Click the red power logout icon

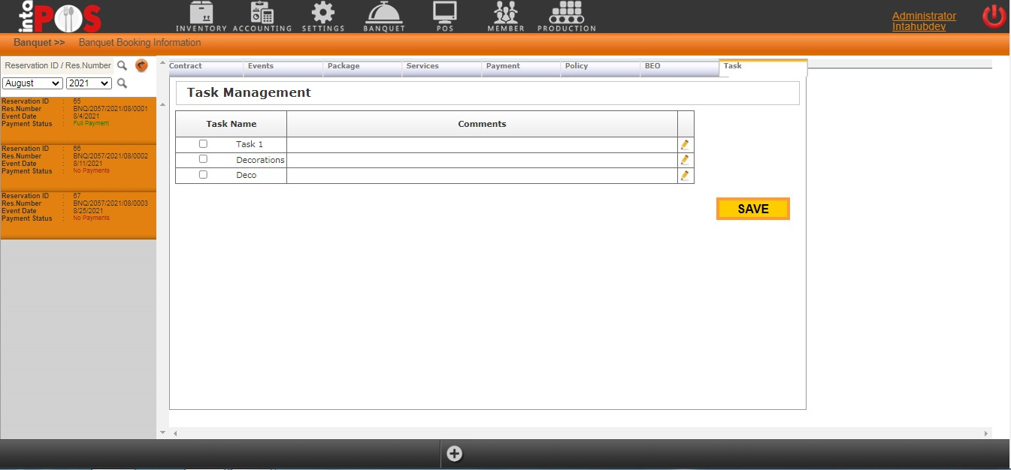pos(994,17)
